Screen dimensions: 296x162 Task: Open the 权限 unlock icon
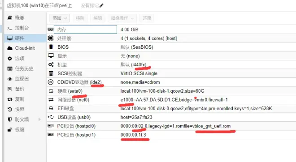tap(10, 130)
